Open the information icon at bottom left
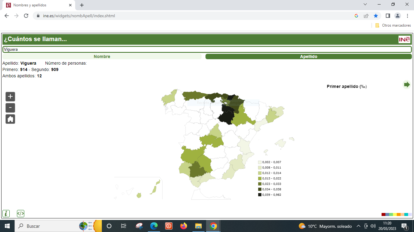The image size is (414, 232). [6, 214]
